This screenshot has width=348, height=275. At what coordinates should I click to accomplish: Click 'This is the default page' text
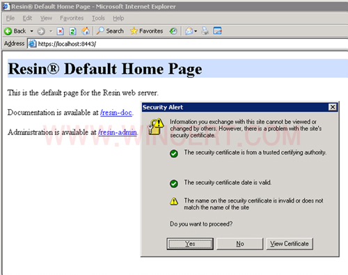83,93
